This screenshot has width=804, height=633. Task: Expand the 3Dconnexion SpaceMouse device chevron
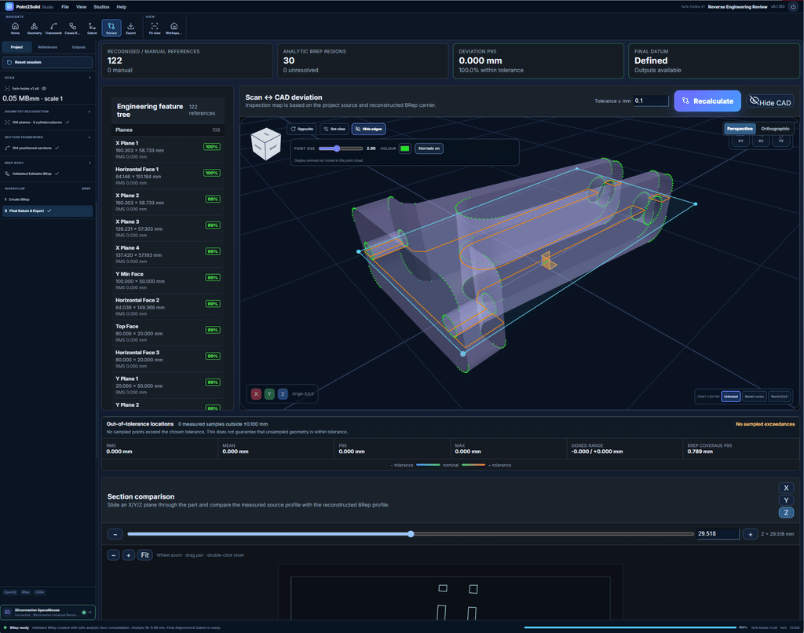[x=90, y=612]
